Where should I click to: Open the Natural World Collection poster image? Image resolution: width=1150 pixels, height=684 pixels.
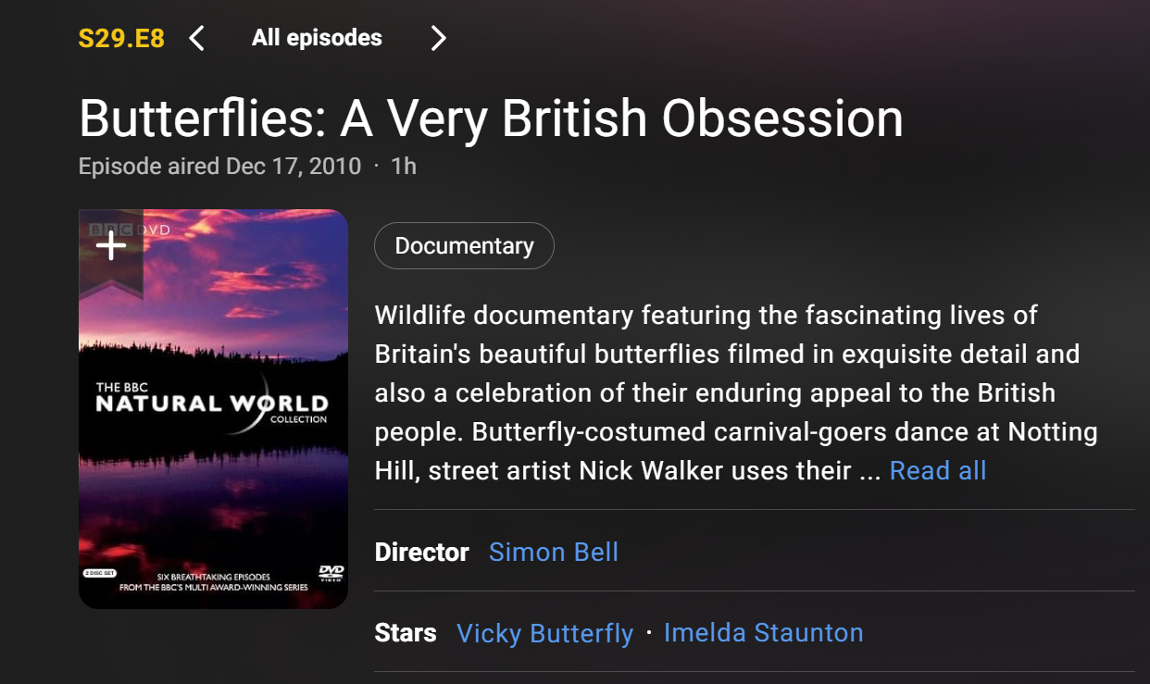click(x=213, y=409)
